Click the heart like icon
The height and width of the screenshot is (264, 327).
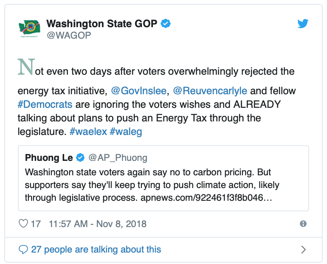[x=23, y=224]
